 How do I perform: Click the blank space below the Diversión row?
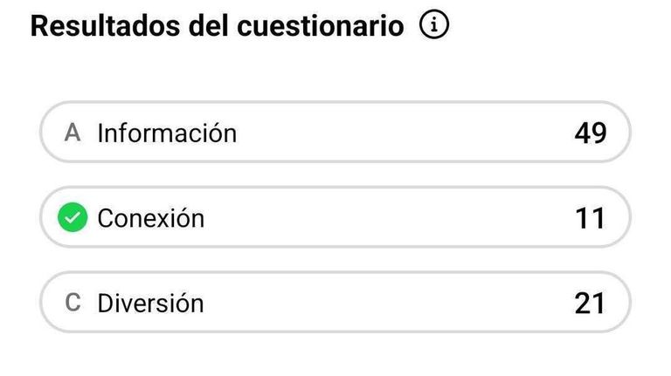pos(335,355)
